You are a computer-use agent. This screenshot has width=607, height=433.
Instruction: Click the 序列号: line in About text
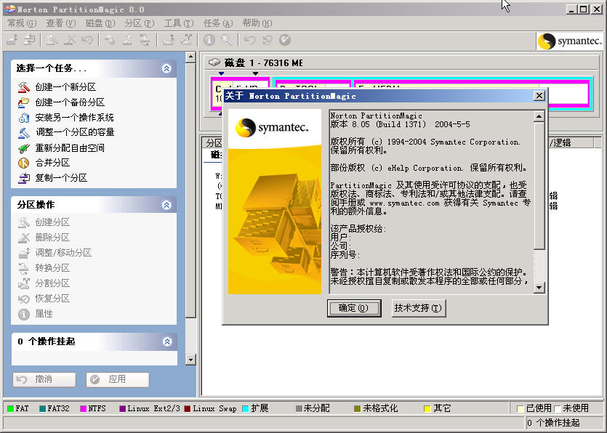coord(345,255)
